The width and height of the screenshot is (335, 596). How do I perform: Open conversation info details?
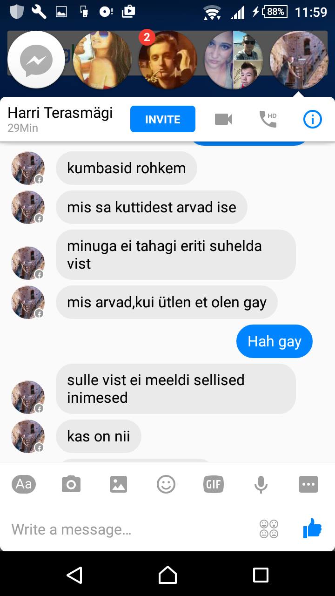(x=312, y=120)
